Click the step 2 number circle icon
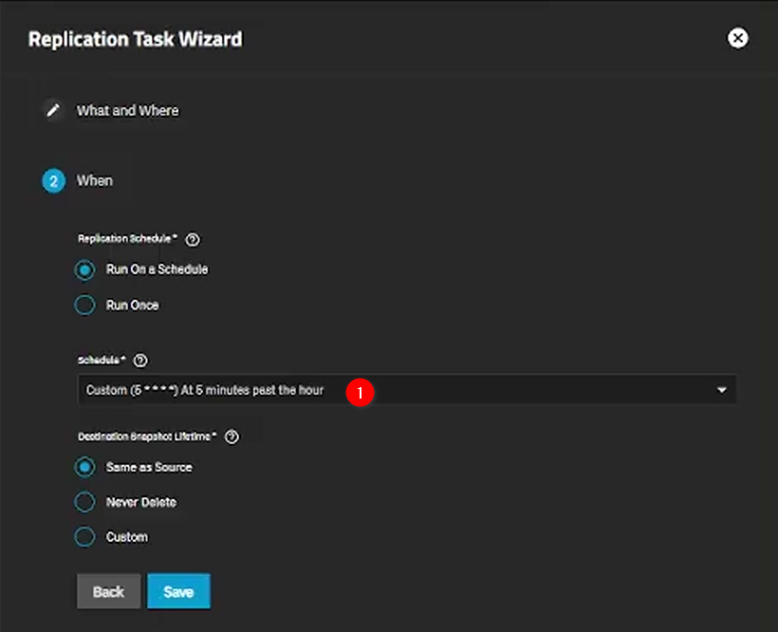Viewport: 778px width, 632px height. tap(53, 180)
